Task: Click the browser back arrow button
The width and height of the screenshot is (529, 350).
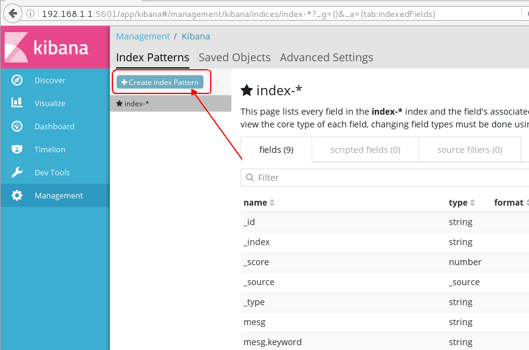Action: [x=13, y=13]
